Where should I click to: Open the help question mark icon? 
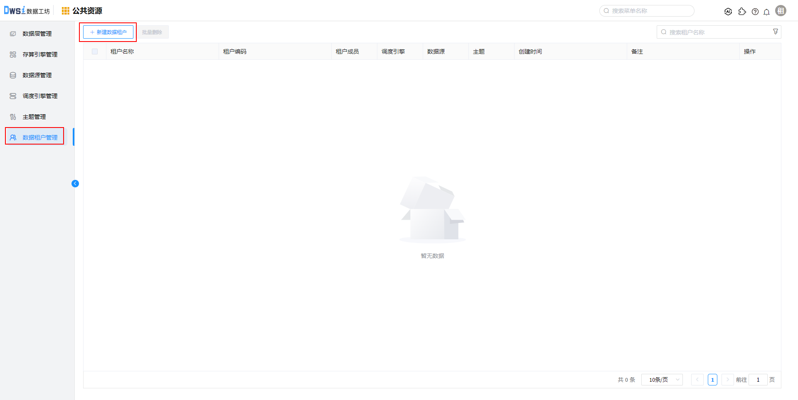click(755, 12)
